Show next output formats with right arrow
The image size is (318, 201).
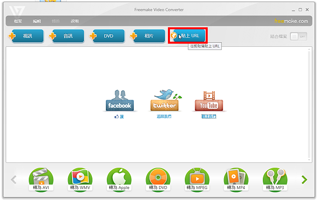(304, 180)
